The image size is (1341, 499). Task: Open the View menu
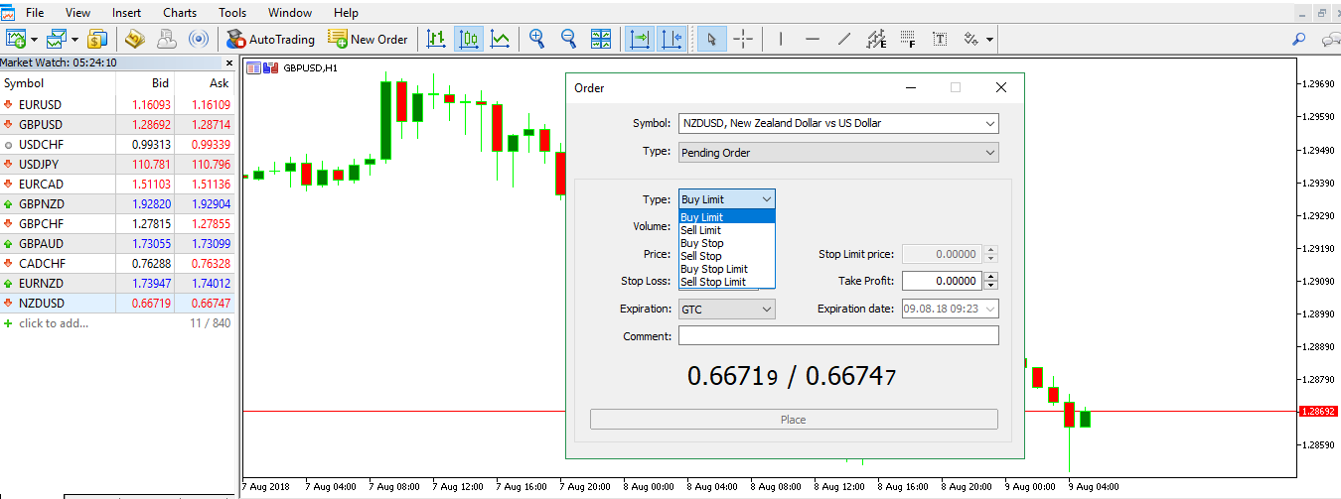point(77,13)
